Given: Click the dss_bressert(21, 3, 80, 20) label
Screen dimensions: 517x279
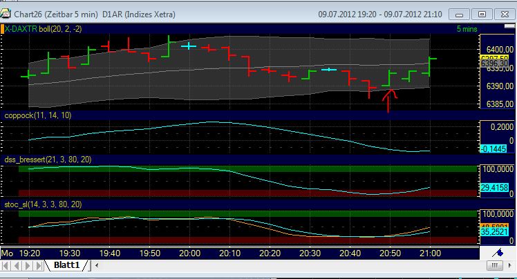Looking at the screenshot, I should 48,160.
